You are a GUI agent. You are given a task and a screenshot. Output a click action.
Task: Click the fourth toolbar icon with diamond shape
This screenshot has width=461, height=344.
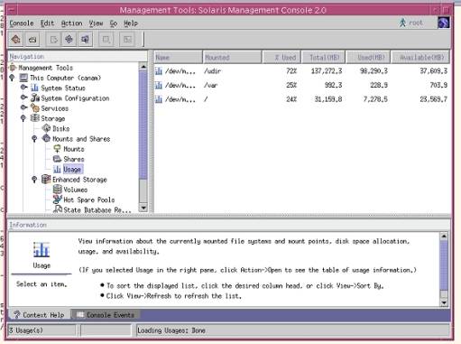[69, 39]
